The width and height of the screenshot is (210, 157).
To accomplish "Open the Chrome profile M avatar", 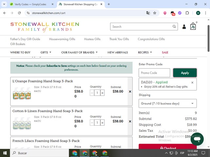I will [x=198, y=13].
